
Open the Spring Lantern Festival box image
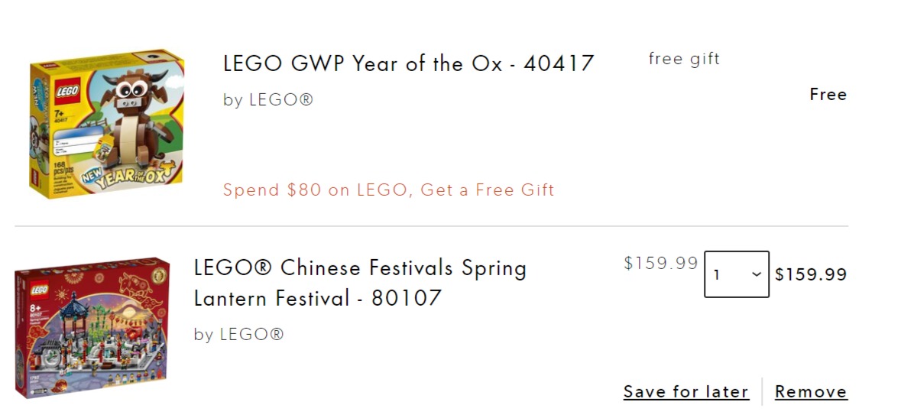click(92, 328)
